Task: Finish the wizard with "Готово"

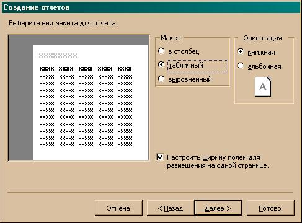Action: pyautogui.click(x=270, y=208)
